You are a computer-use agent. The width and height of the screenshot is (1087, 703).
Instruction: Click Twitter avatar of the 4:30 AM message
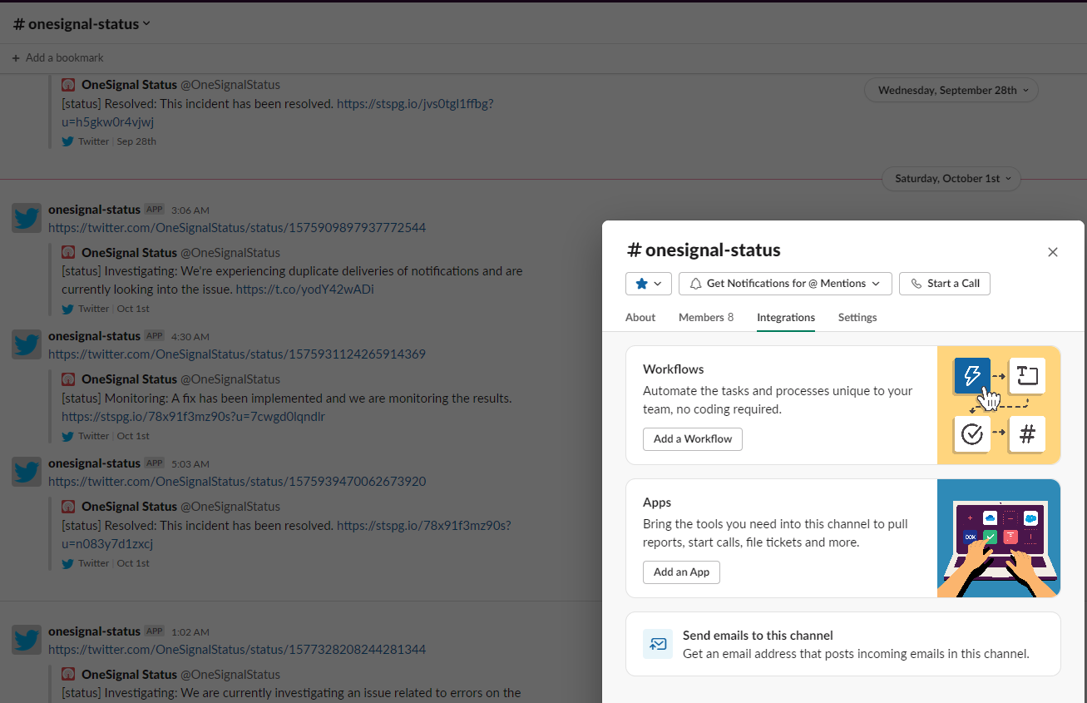(27, 344)
